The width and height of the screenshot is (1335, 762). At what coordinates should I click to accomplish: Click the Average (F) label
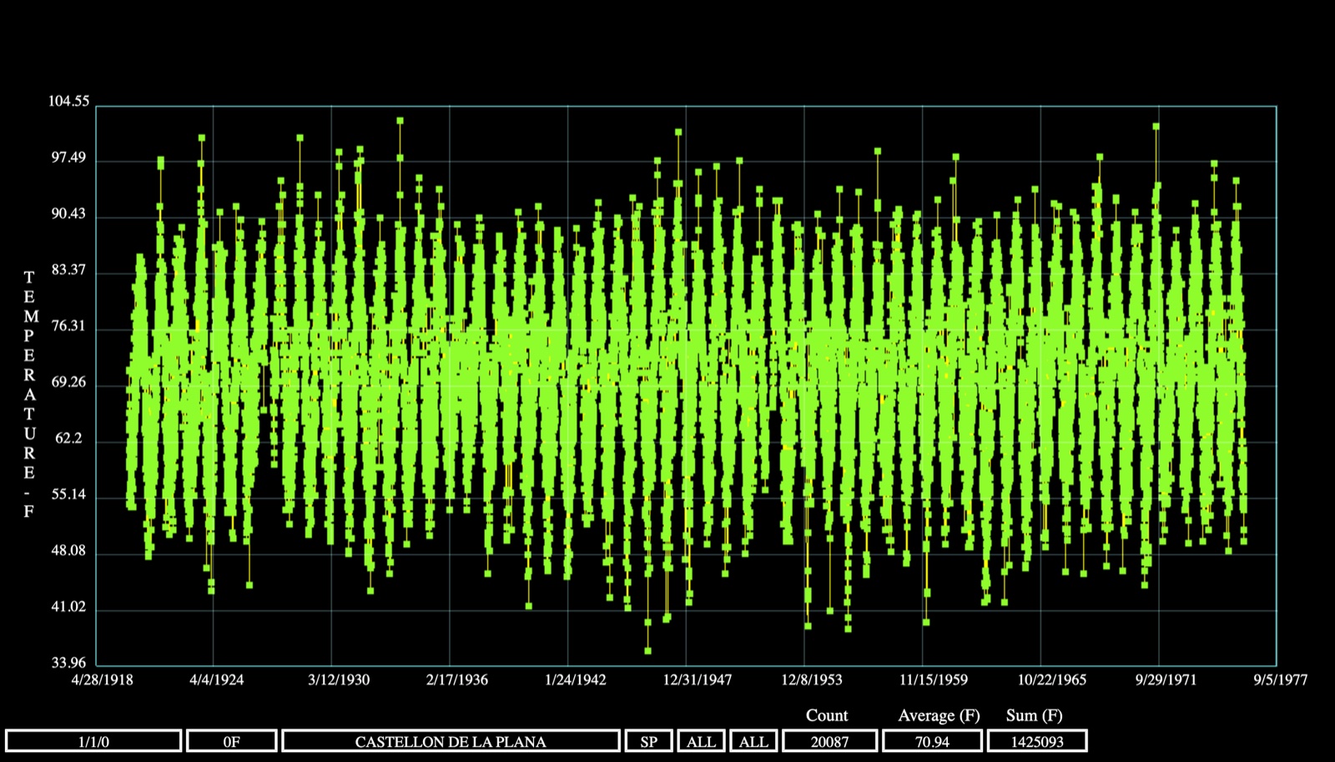point(939,715)
